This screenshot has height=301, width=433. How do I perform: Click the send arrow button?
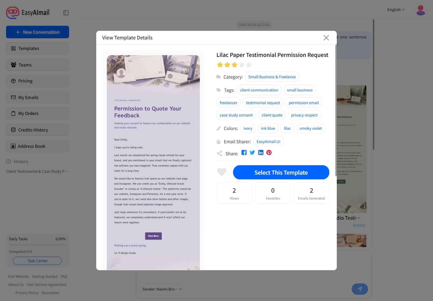coord(360,289)
